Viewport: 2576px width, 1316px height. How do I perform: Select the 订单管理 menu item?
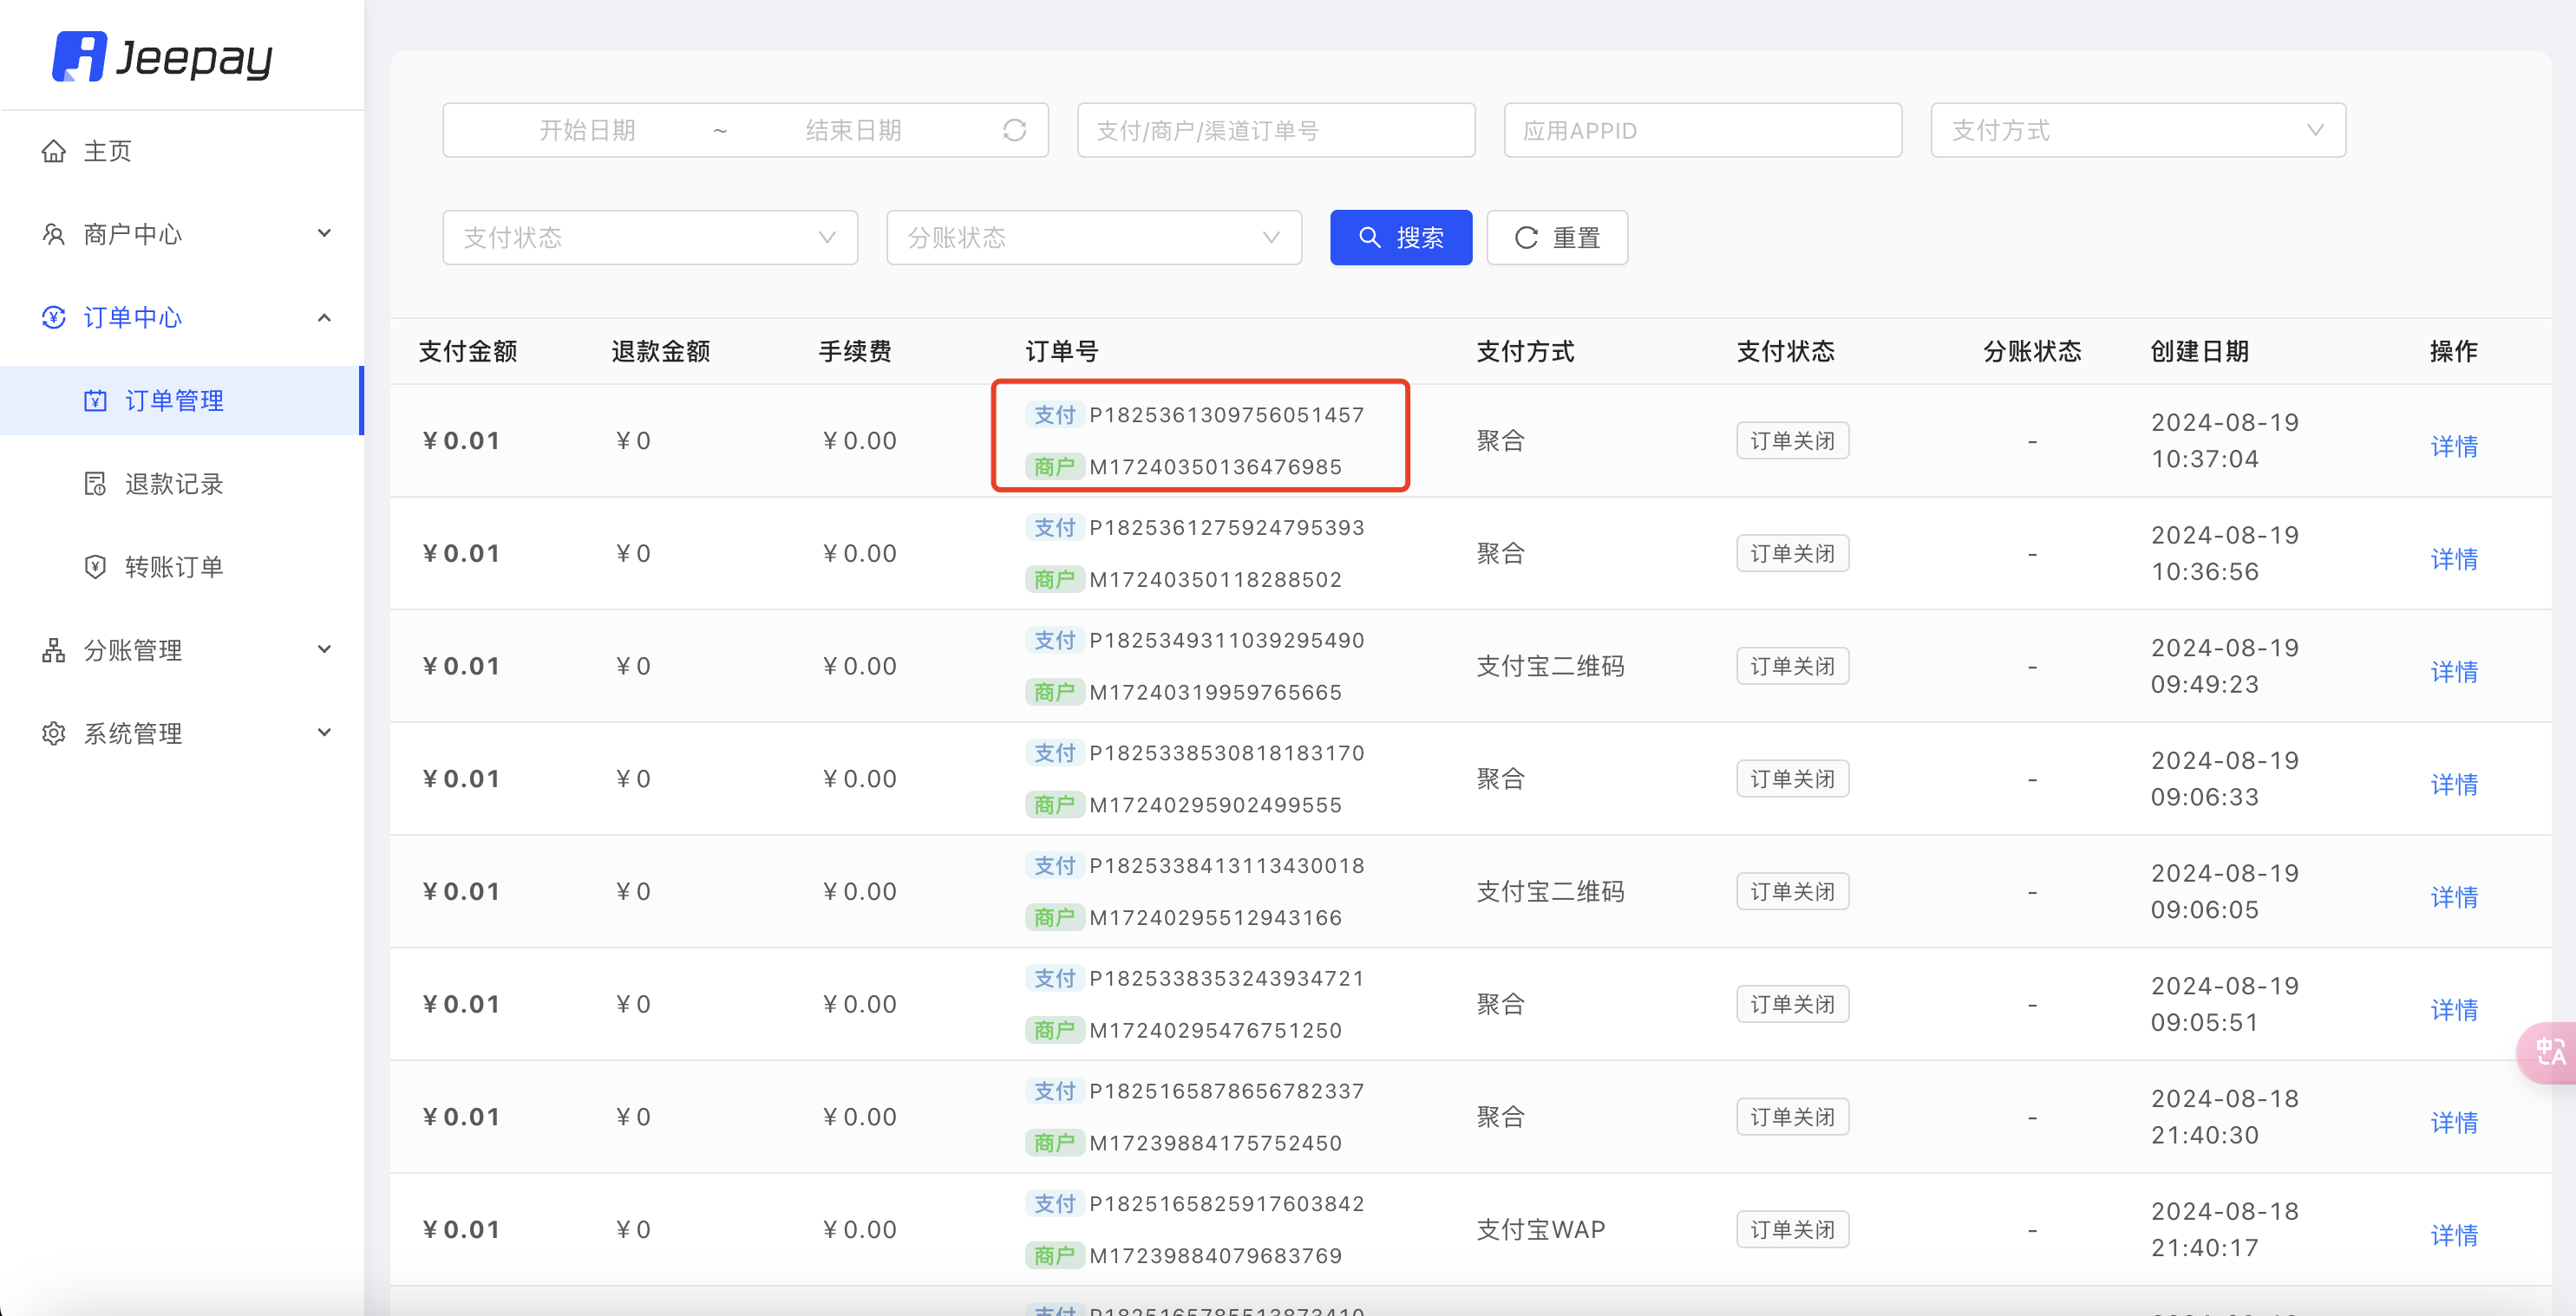click(174, 401)
